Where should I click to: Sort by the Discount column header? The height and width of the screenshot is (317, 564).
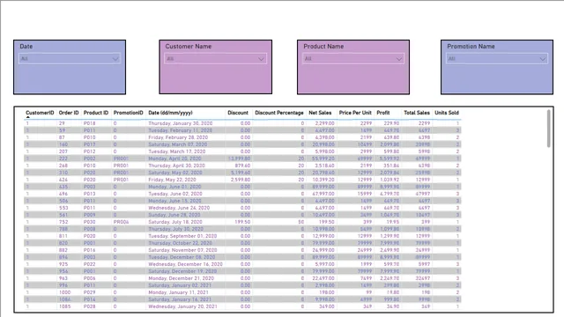click(238, 113)
